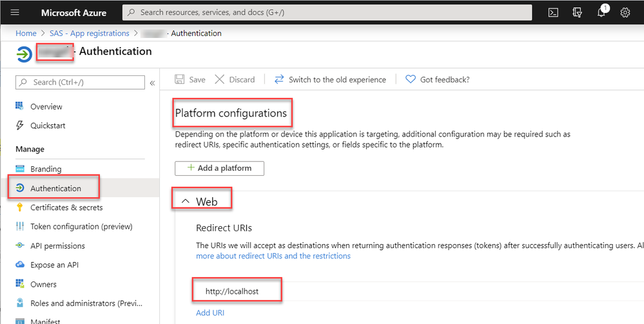644x324 pixels.
Task: Collapse the Web platform section
Action: 186,202
